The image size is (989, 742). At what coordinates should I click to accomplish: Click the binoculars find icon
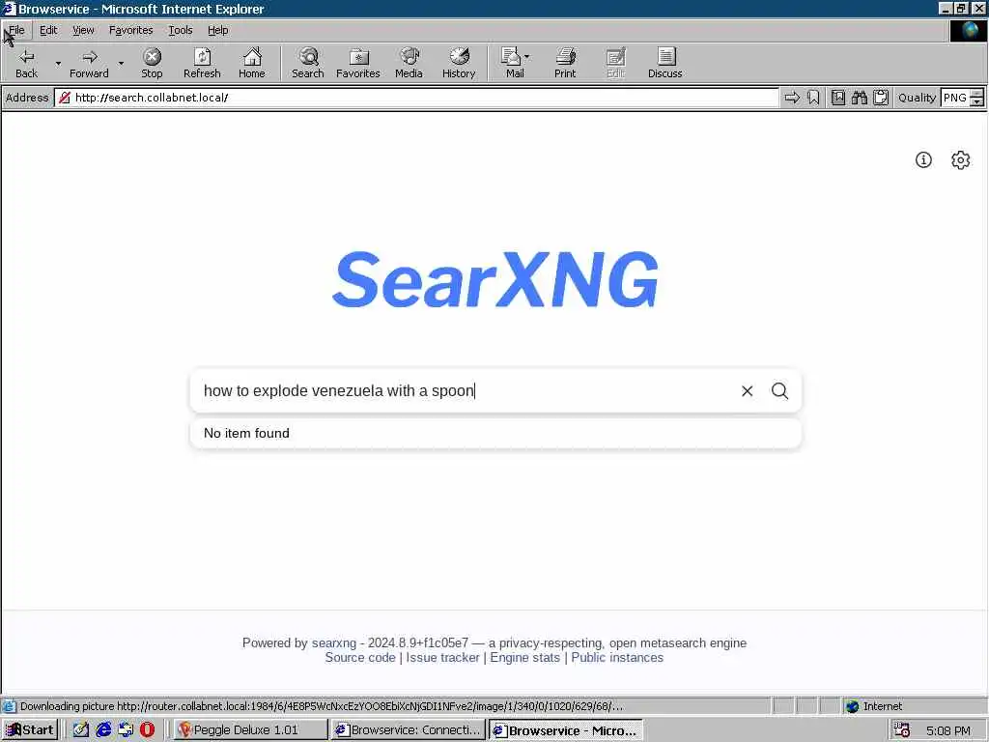pos(859,98)
